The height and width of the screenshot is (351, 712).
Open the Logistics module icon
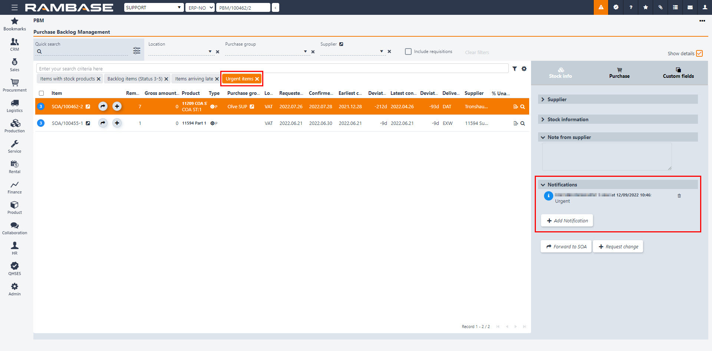point(14,106)
